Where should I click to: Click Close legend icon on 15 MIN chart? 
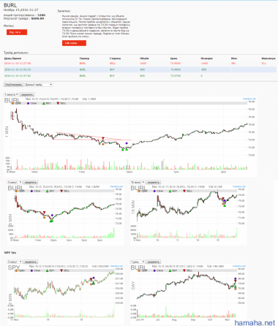point(154,191)
